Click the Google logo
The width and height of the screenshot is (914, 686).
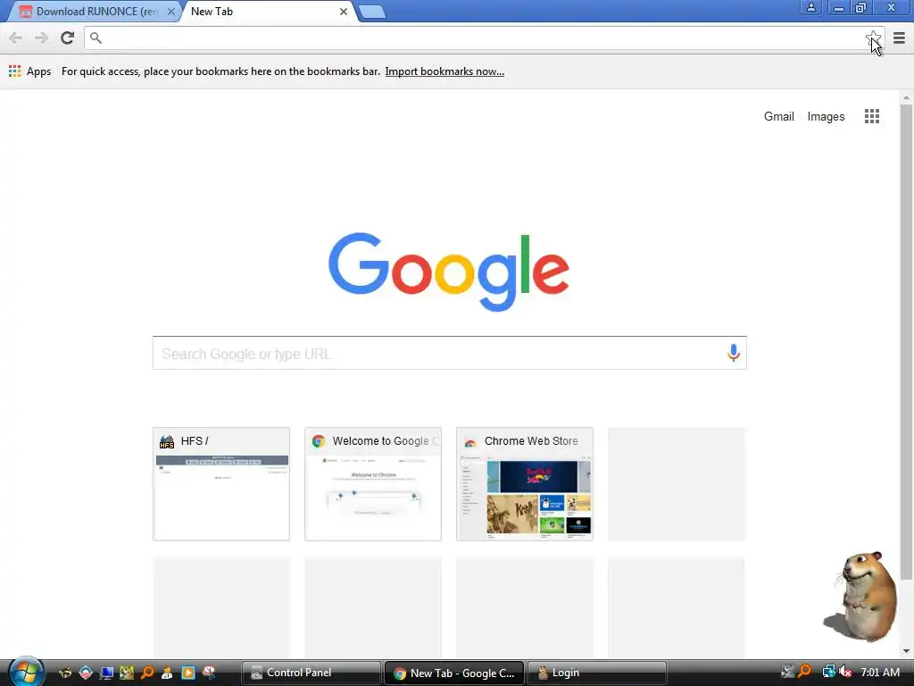point(449,272)
